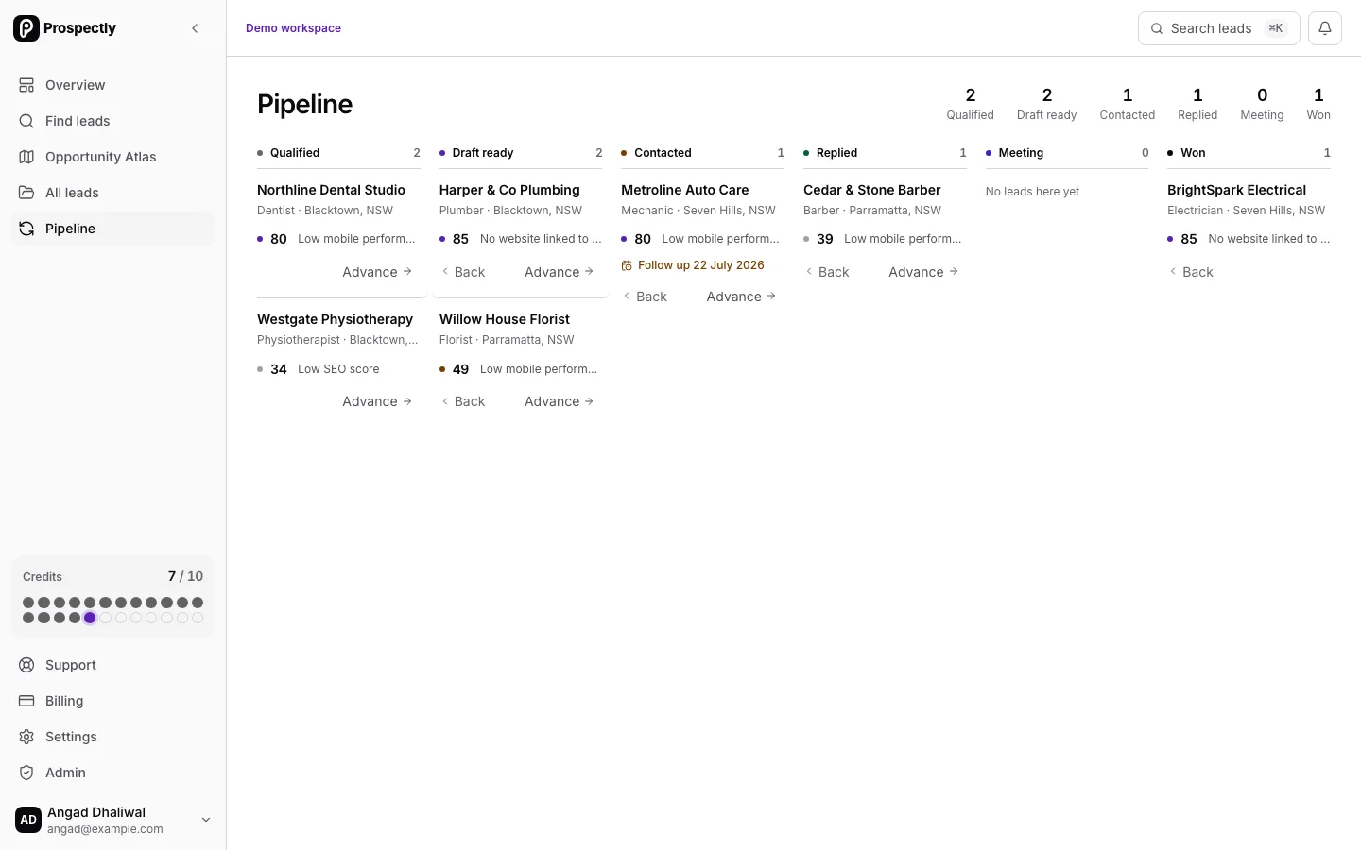Screen dimensions: 1361x850
Task: Open Support page
Action: tap(112, 665)
